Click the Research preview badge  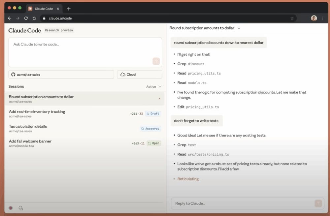click(59, 30)
